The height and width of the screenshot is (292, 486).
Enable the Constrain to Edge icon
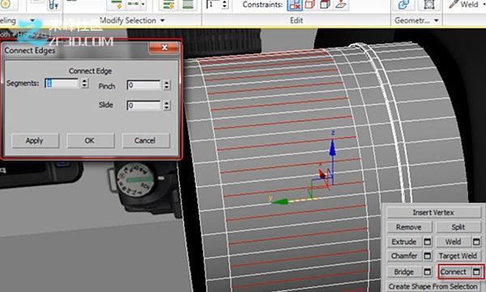[x=310, y=5]
